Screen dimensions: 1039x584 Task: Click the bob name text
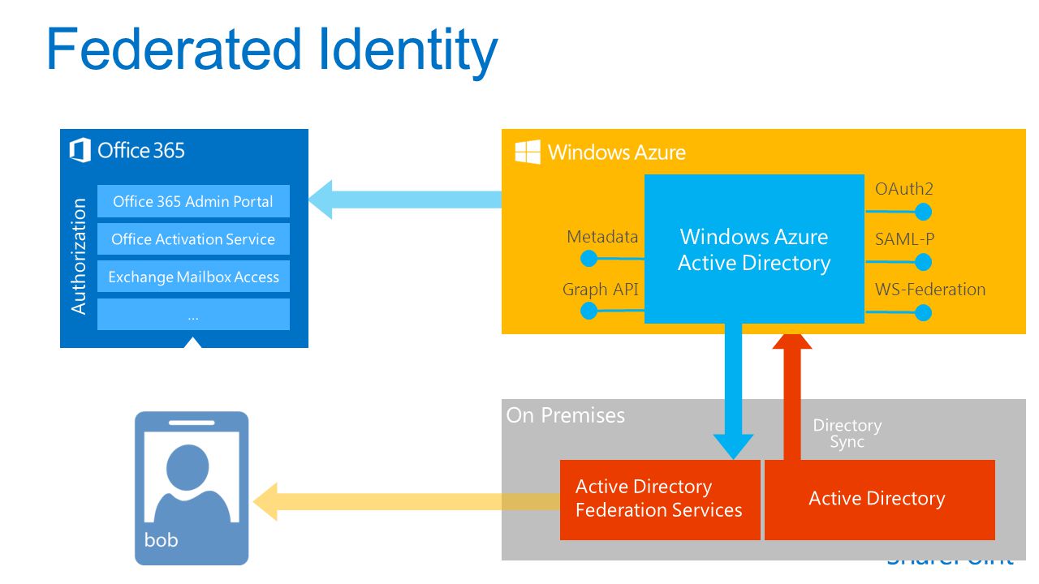point(161,539)
